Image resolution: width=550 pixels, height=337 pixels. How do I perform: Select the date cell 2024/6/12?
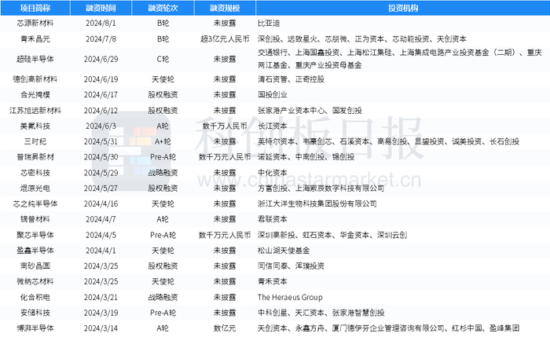[101, 111]
